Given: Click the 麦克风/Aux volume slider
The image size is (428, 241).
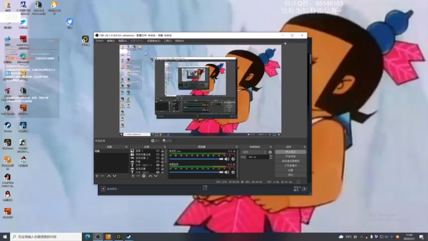Looking at the screenshot, I should click(196, 159).
